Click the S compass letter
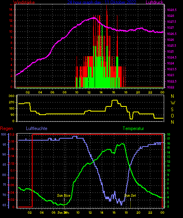Image resolution: width=183 pixels, height=218 pixels. click(172, 110)
